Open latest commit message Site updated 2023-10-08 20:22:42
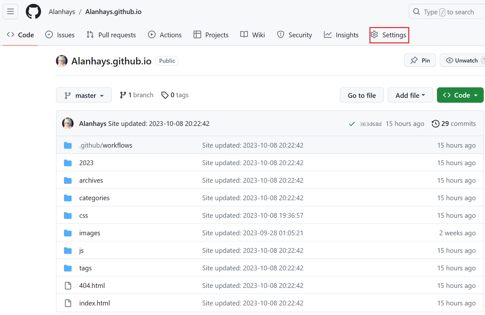This screenshot has height=315, width=485. (x=159, y=124)
